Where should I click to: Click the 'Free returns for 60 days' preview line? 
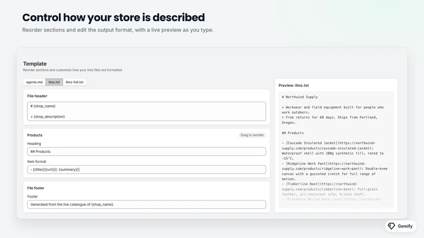pyautogui.click(x=330, y=120)
